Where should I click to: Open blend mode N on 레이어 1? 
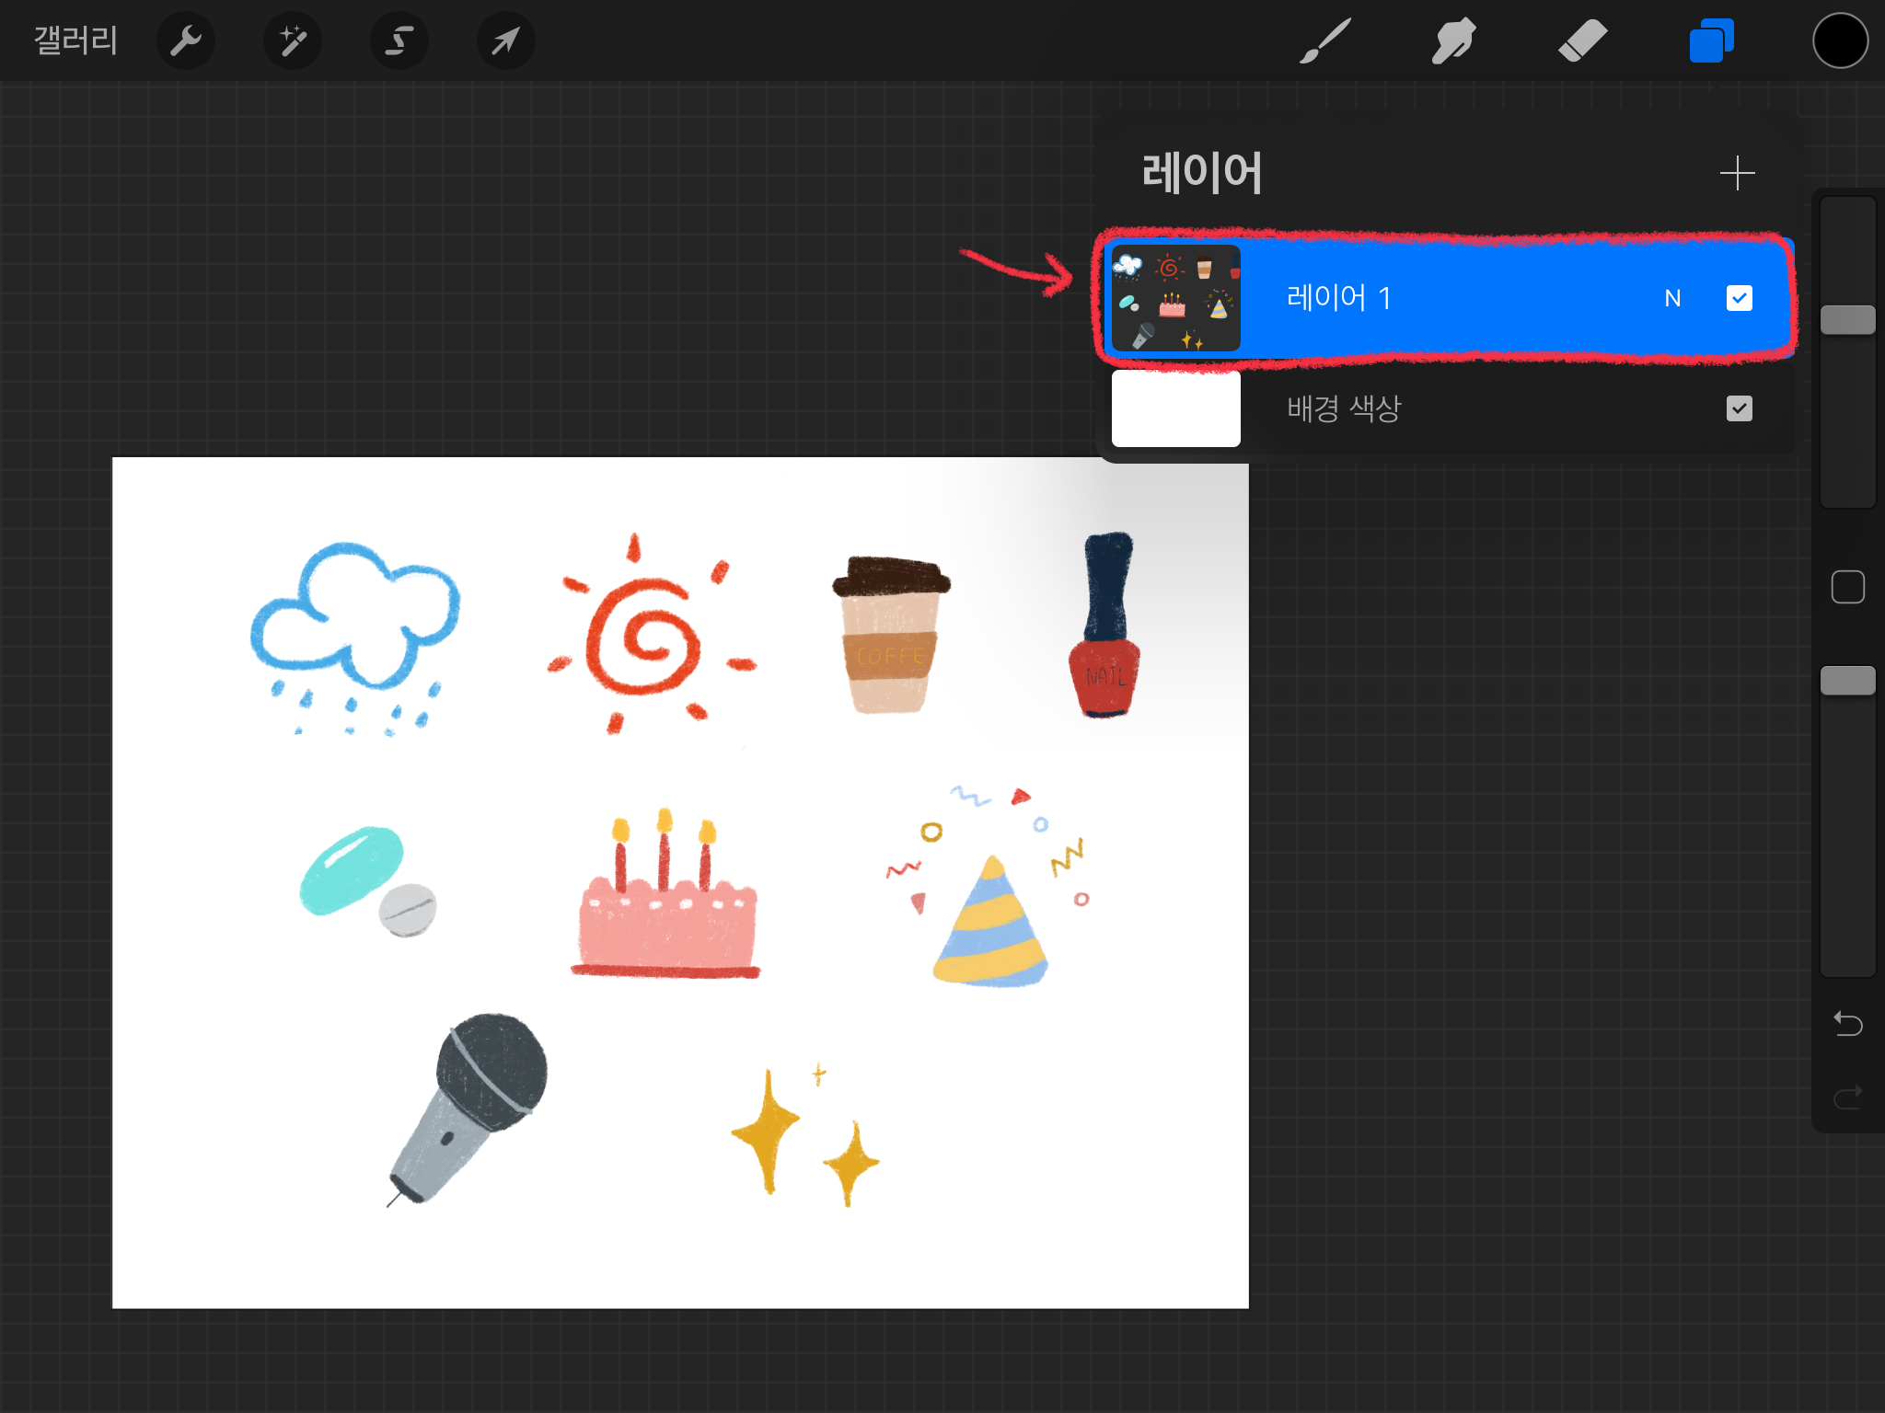(x=1672, y=298)
